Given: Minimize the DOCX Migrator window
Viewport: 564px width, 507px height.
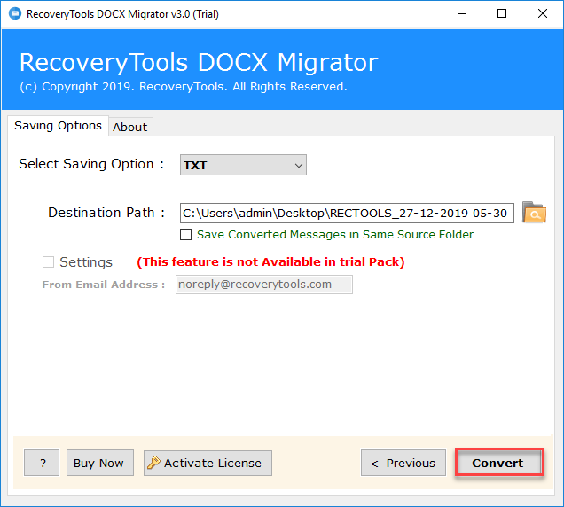Looking at the screenshot, I should 462,14.
